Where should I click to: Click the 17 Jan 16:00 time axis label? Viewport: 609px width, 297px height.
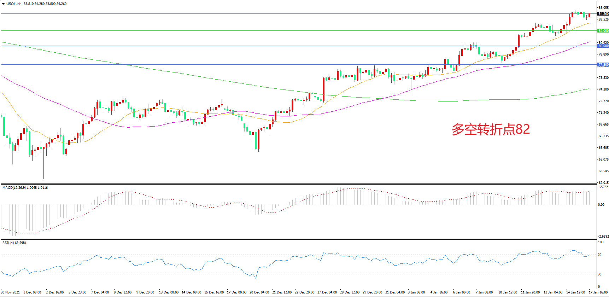tap(598, 292)
